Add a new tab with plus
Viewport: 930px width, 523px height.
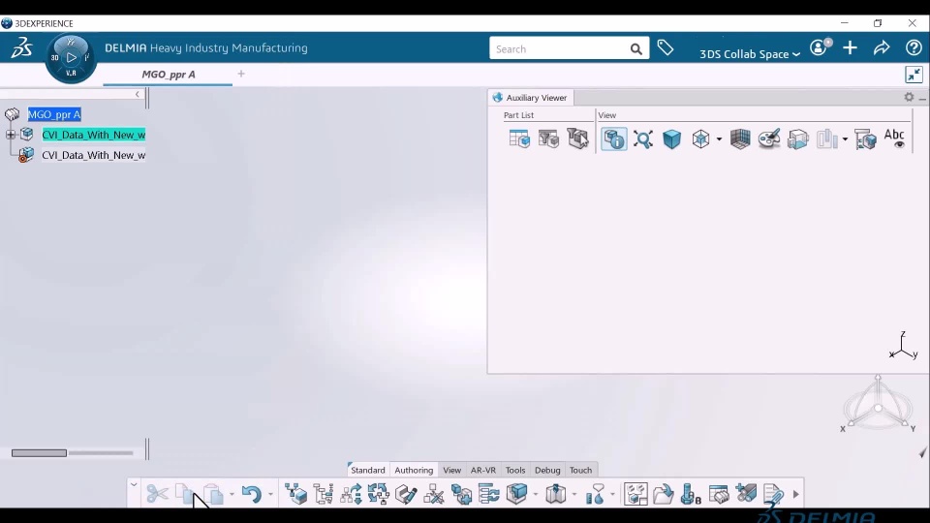coord(241,74)
